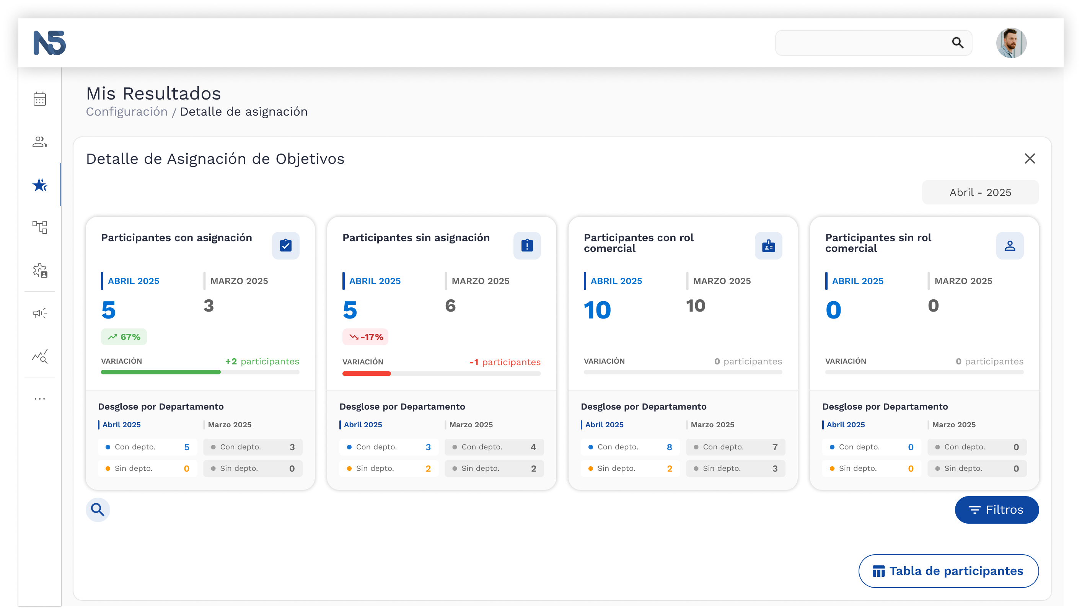Click '+2 participantes' variation text
Image resolution: width=1082 pixels, height=614 pixels.
click(x=262, y=361)
